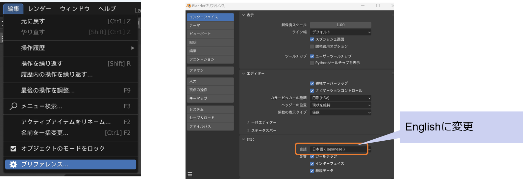Screen dimensions: 523x179
Task: Choose 履歴内の操作を繰り返す... entry
Action: [x=71, y=74]
